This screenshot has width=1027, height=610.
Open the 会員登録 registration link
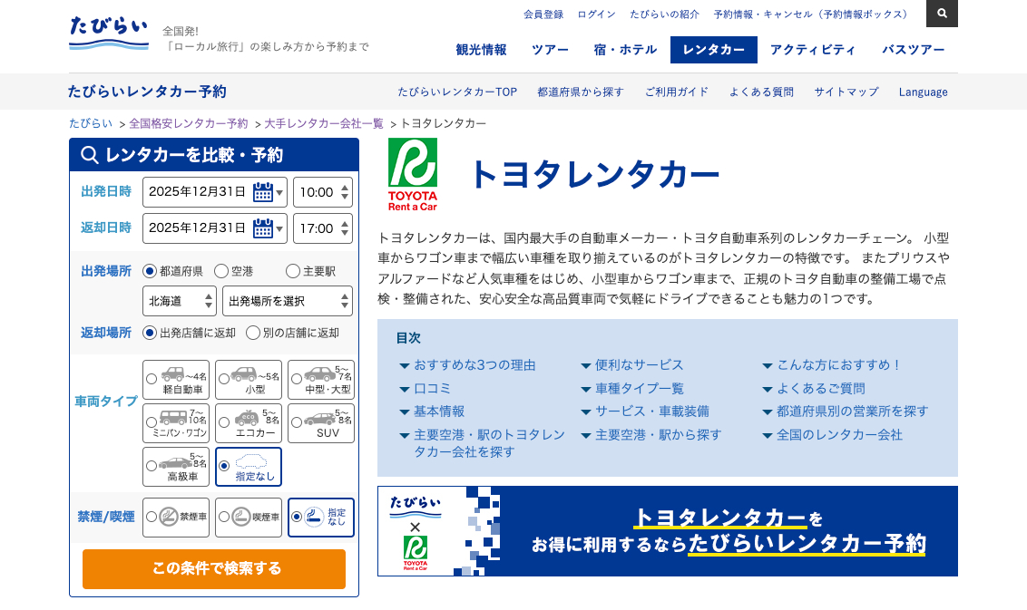click(x=544, y=14)
